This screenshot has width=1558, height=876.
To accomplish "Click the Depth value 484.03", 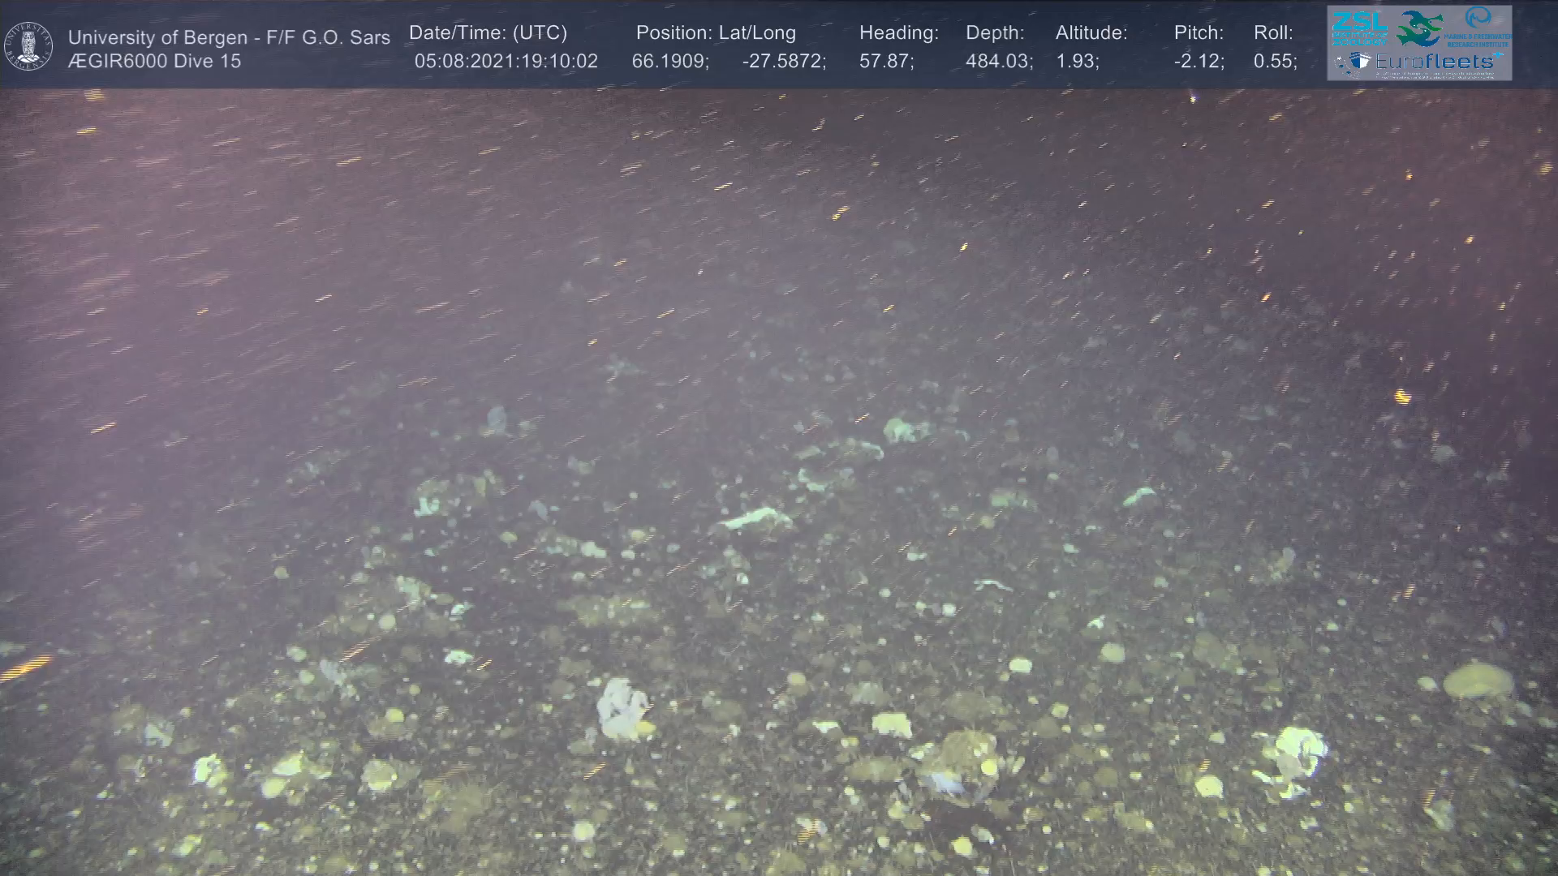I will tap(999, 62).
